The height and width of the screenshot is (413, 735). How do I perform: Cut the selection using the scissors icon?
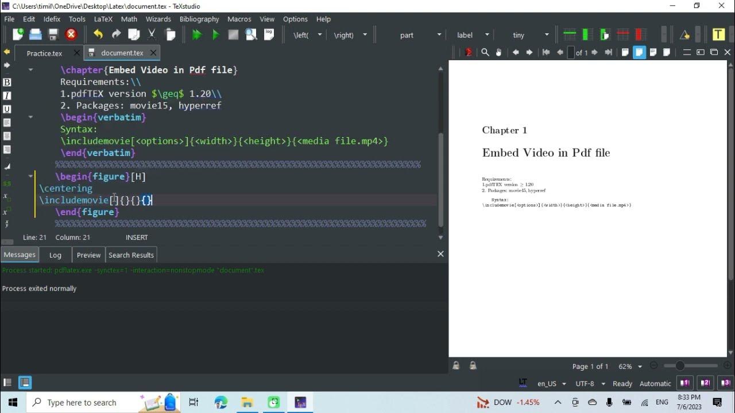point(152,34)
